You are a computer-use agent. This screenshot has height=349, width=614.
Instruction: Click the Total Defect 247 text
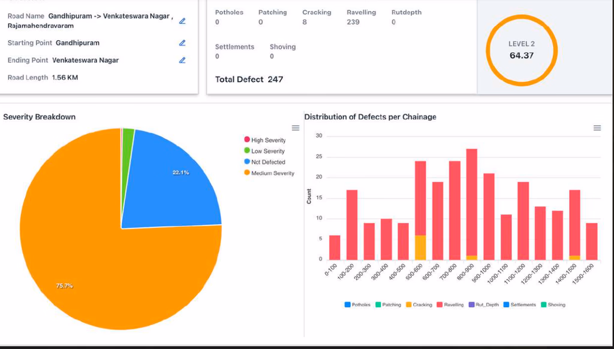(249, 80)
